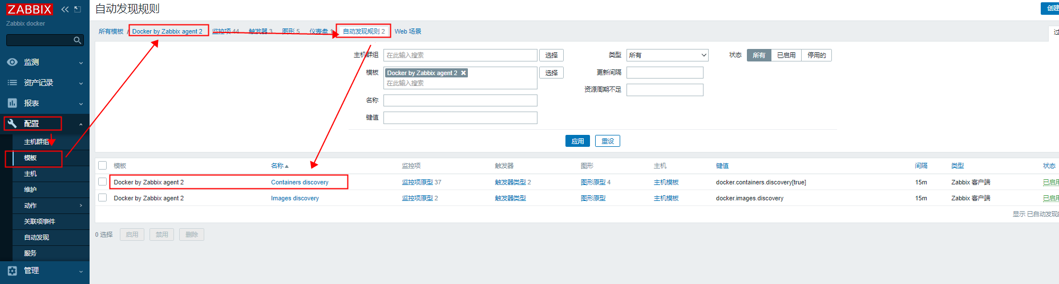This screenshot has height=284, width=1059.
Task: Click the chart icon beside 报表
Action: pyautogui.click(x=12, y=103)
